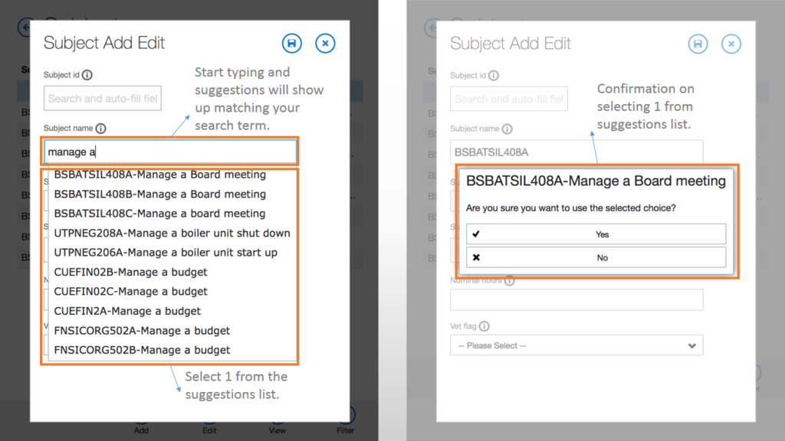Choose UTPNEG208A-Manage a boiler unit shut down
The image size is (785, 441).
[172, 233]
